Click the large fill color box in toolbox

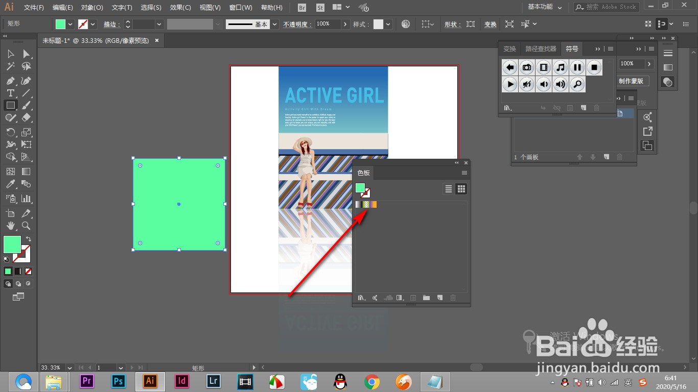pos(12,244)
